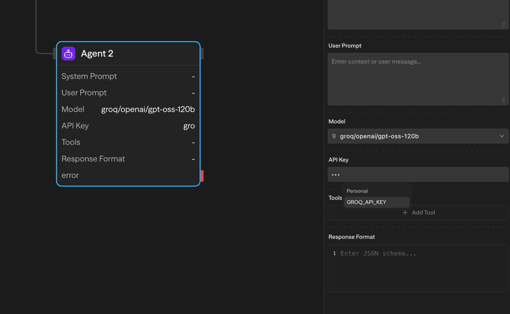This screenshot has width=510, height=314.
Task: Click the red error indicator on Agent 2
Action: pos(202,175)
